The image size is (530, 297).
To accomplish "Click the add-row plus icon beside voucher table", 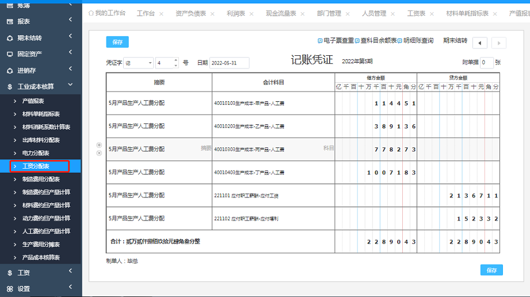I will pos(99,145).
